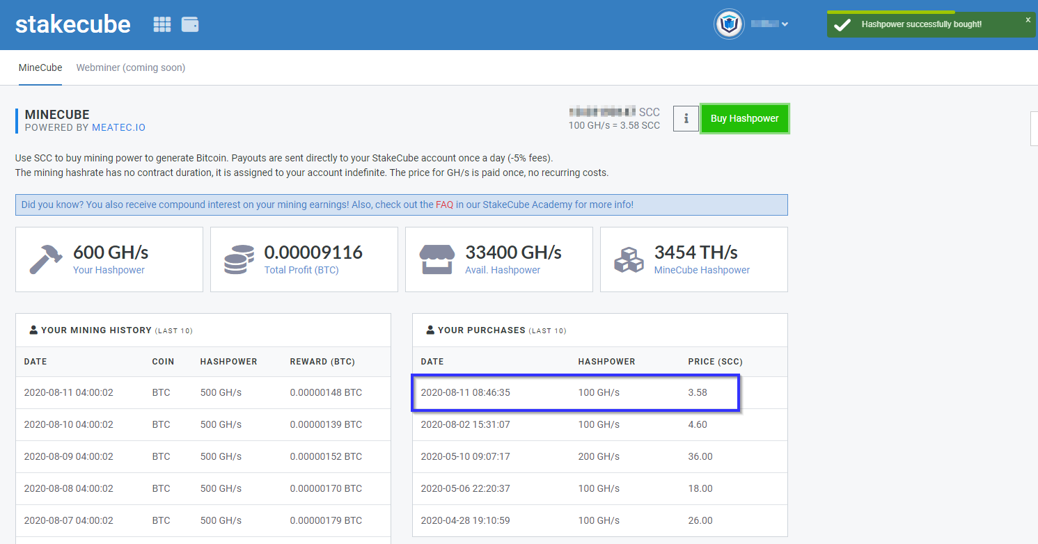This screenshot has height=544, width=1038.
Task: Click the user icon beside Your Mining History
Action: [33, 330]
